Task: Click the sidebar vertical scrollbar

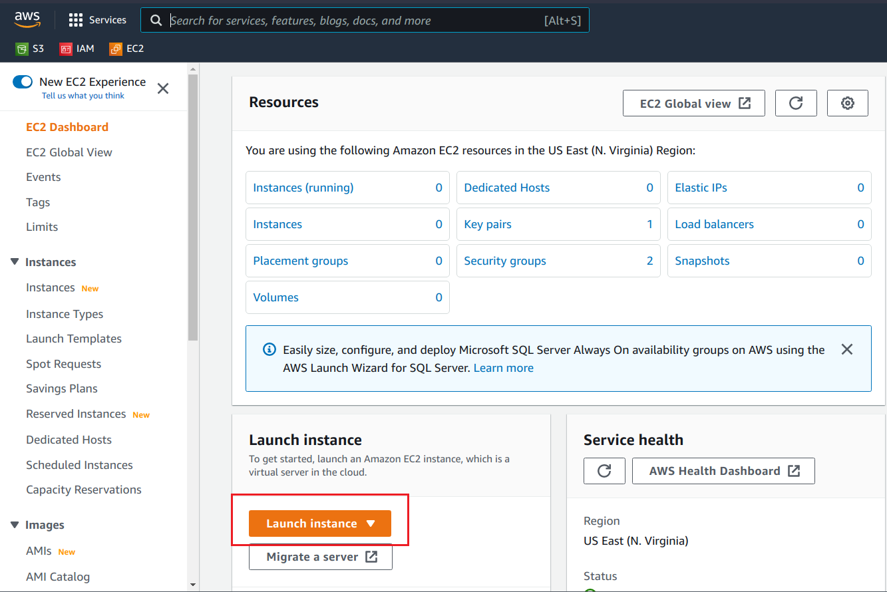Action: click(193, 208)
